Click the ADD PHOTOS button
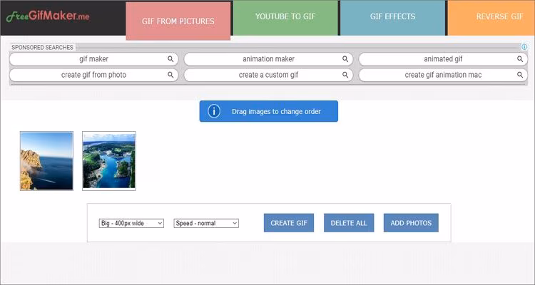This screenshot has width=535, height=285. pyautogui.click(x=411, y=223)
